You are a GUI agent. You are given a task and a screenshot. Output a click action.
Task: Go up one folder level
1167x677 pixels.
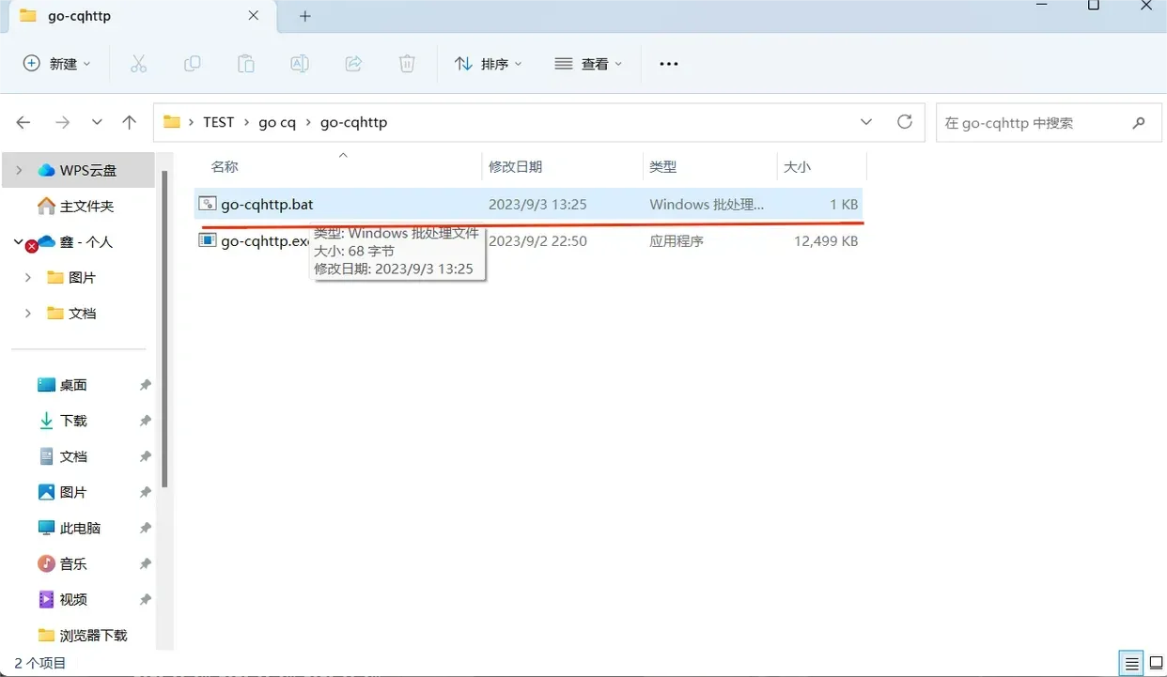[x=130, y=122]
